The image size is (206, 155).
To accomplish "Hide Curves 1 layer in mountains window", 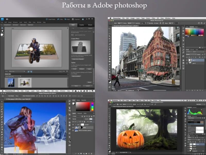I will click(73, 125).
